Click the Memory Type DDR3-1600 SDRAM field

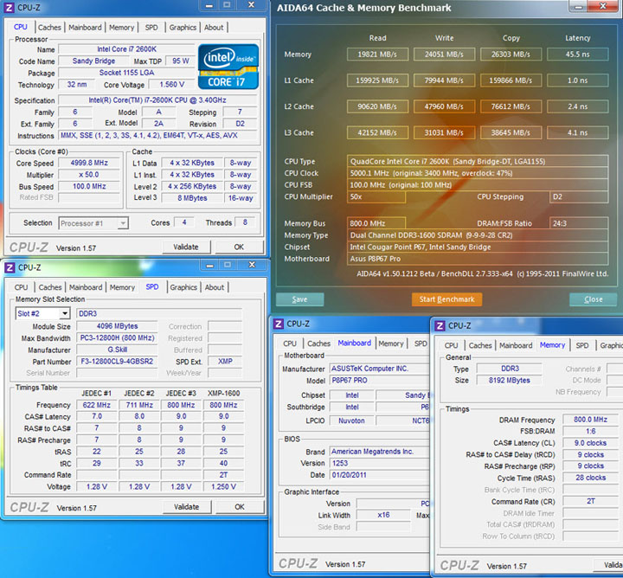478,235
